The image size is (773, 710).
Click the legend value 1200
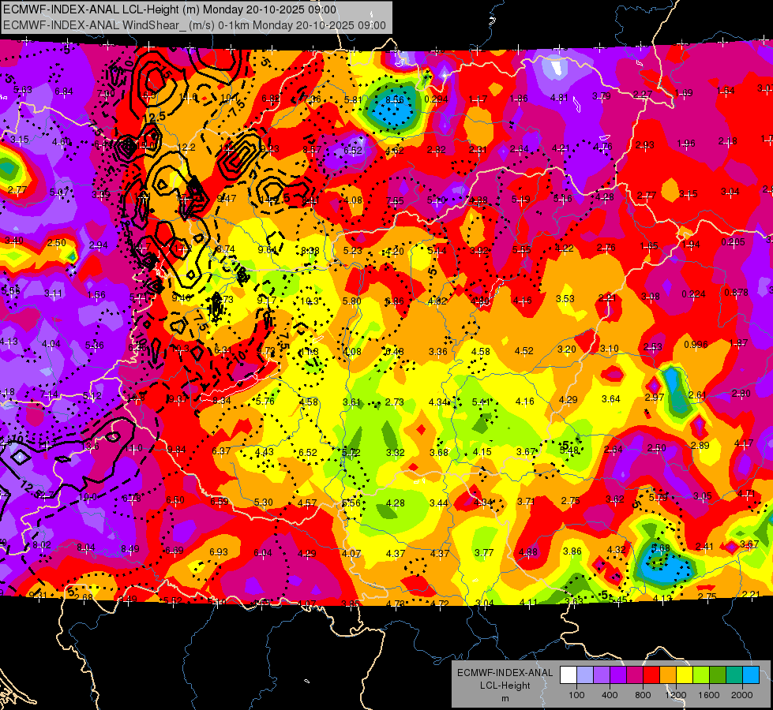tap(676, 695)
